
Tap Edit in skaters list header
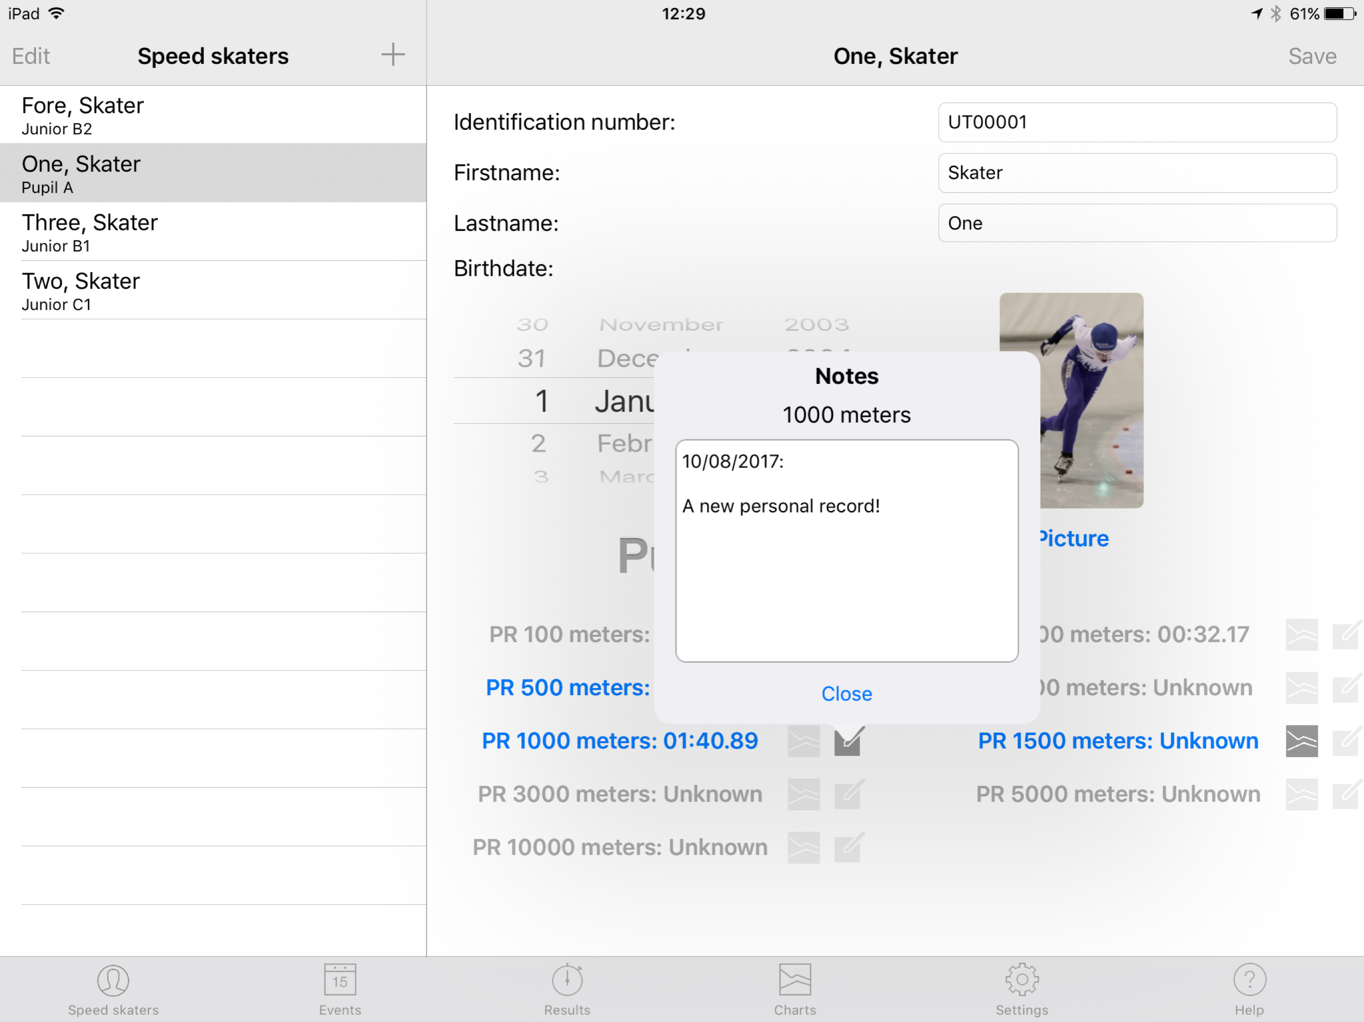pos(31,56)
